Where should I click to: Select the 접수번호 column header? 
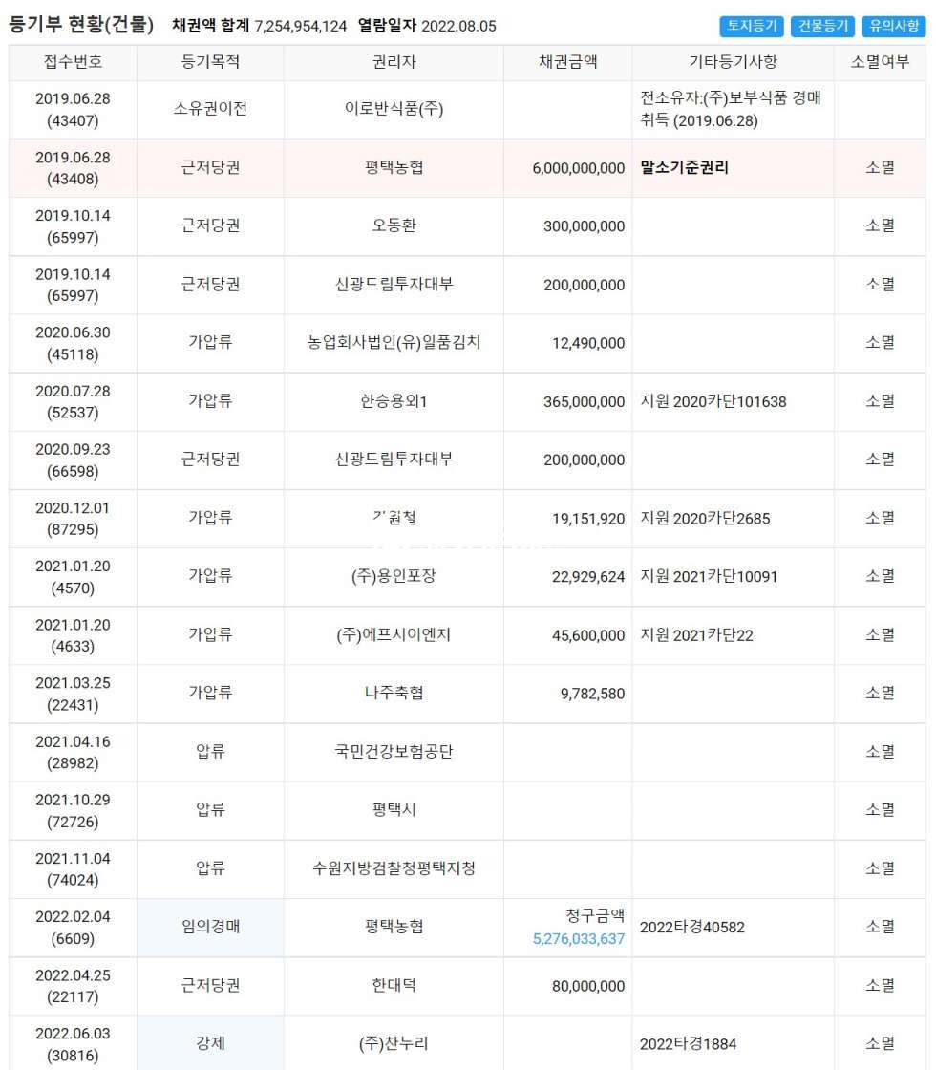point(73,62)
